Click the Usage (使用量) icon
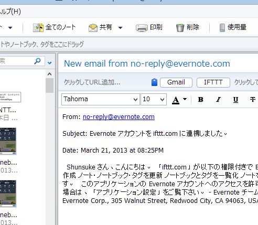Screen dimensions: 258x225 222,28
